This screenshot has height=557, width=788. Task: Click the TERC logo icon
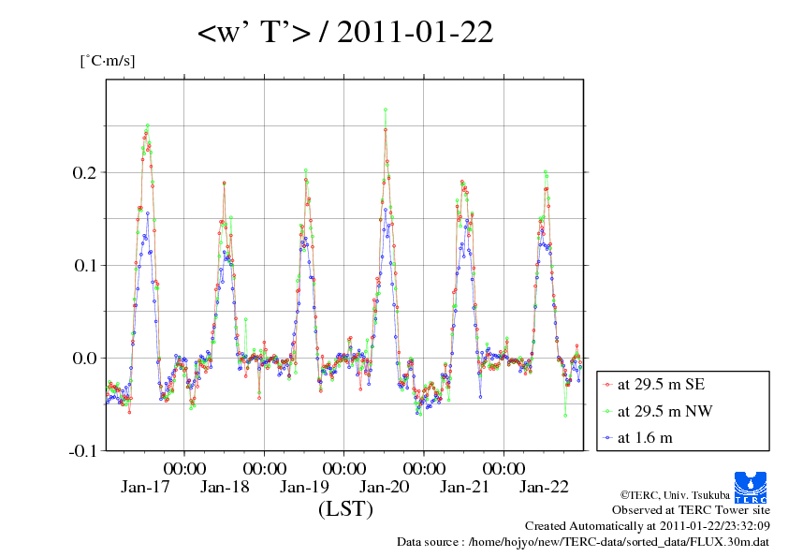coord(751,487)
